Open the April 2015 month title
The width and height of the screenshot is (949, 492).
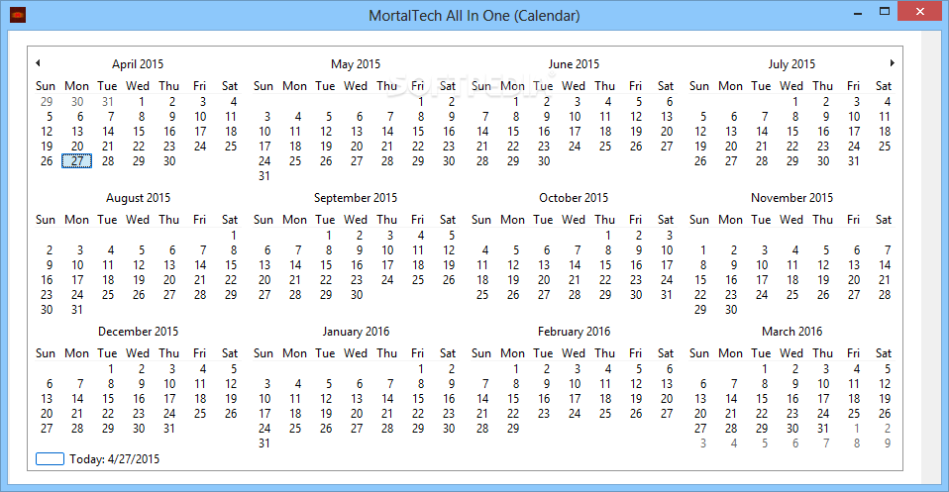[138, 64]
